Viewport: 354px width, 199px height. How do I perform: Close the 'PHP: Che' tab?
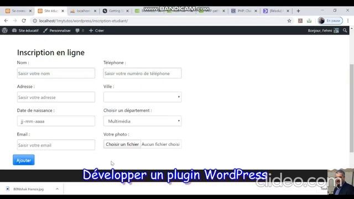coord(256,11)
